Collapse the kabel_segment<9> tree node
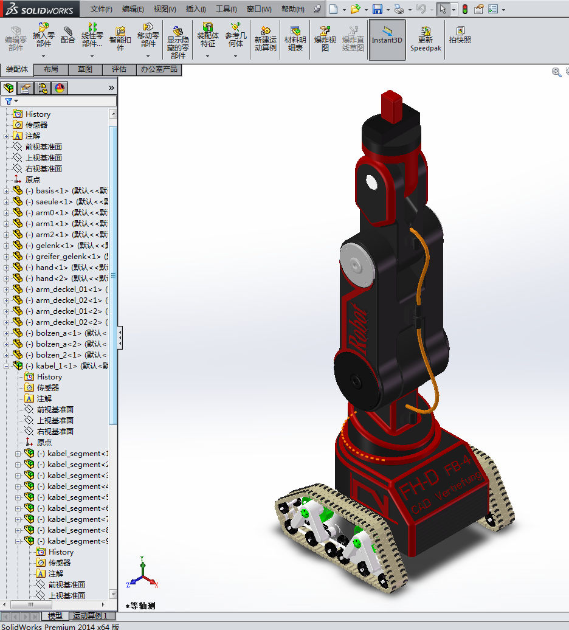 pos(18,541)
